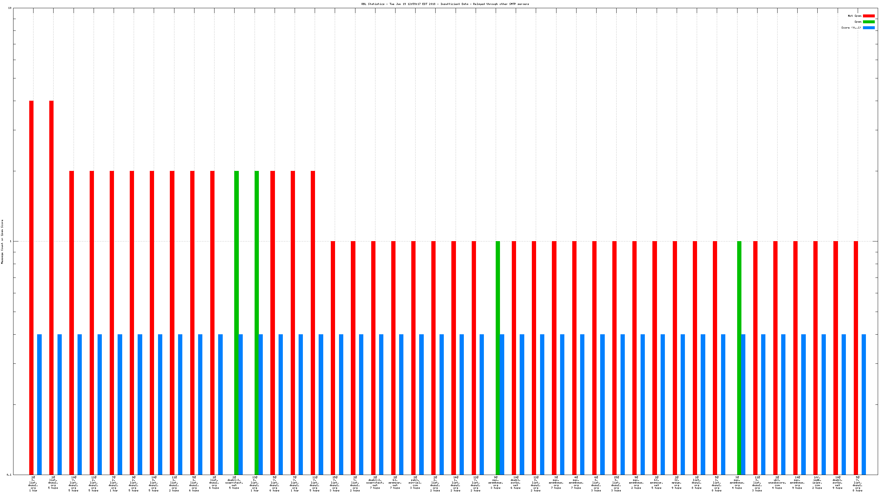Image resolution: width=883 pixels, height=496 pixels.
Task: Click the 2@ 12.apews.org 9 hops label
Action: (x=676, y=482)
